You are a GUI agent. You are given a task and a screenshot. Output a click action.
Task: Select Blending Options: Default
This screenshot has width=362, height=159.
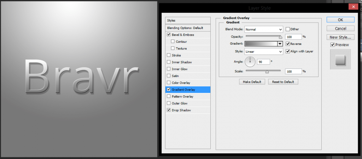coord(188,28)
